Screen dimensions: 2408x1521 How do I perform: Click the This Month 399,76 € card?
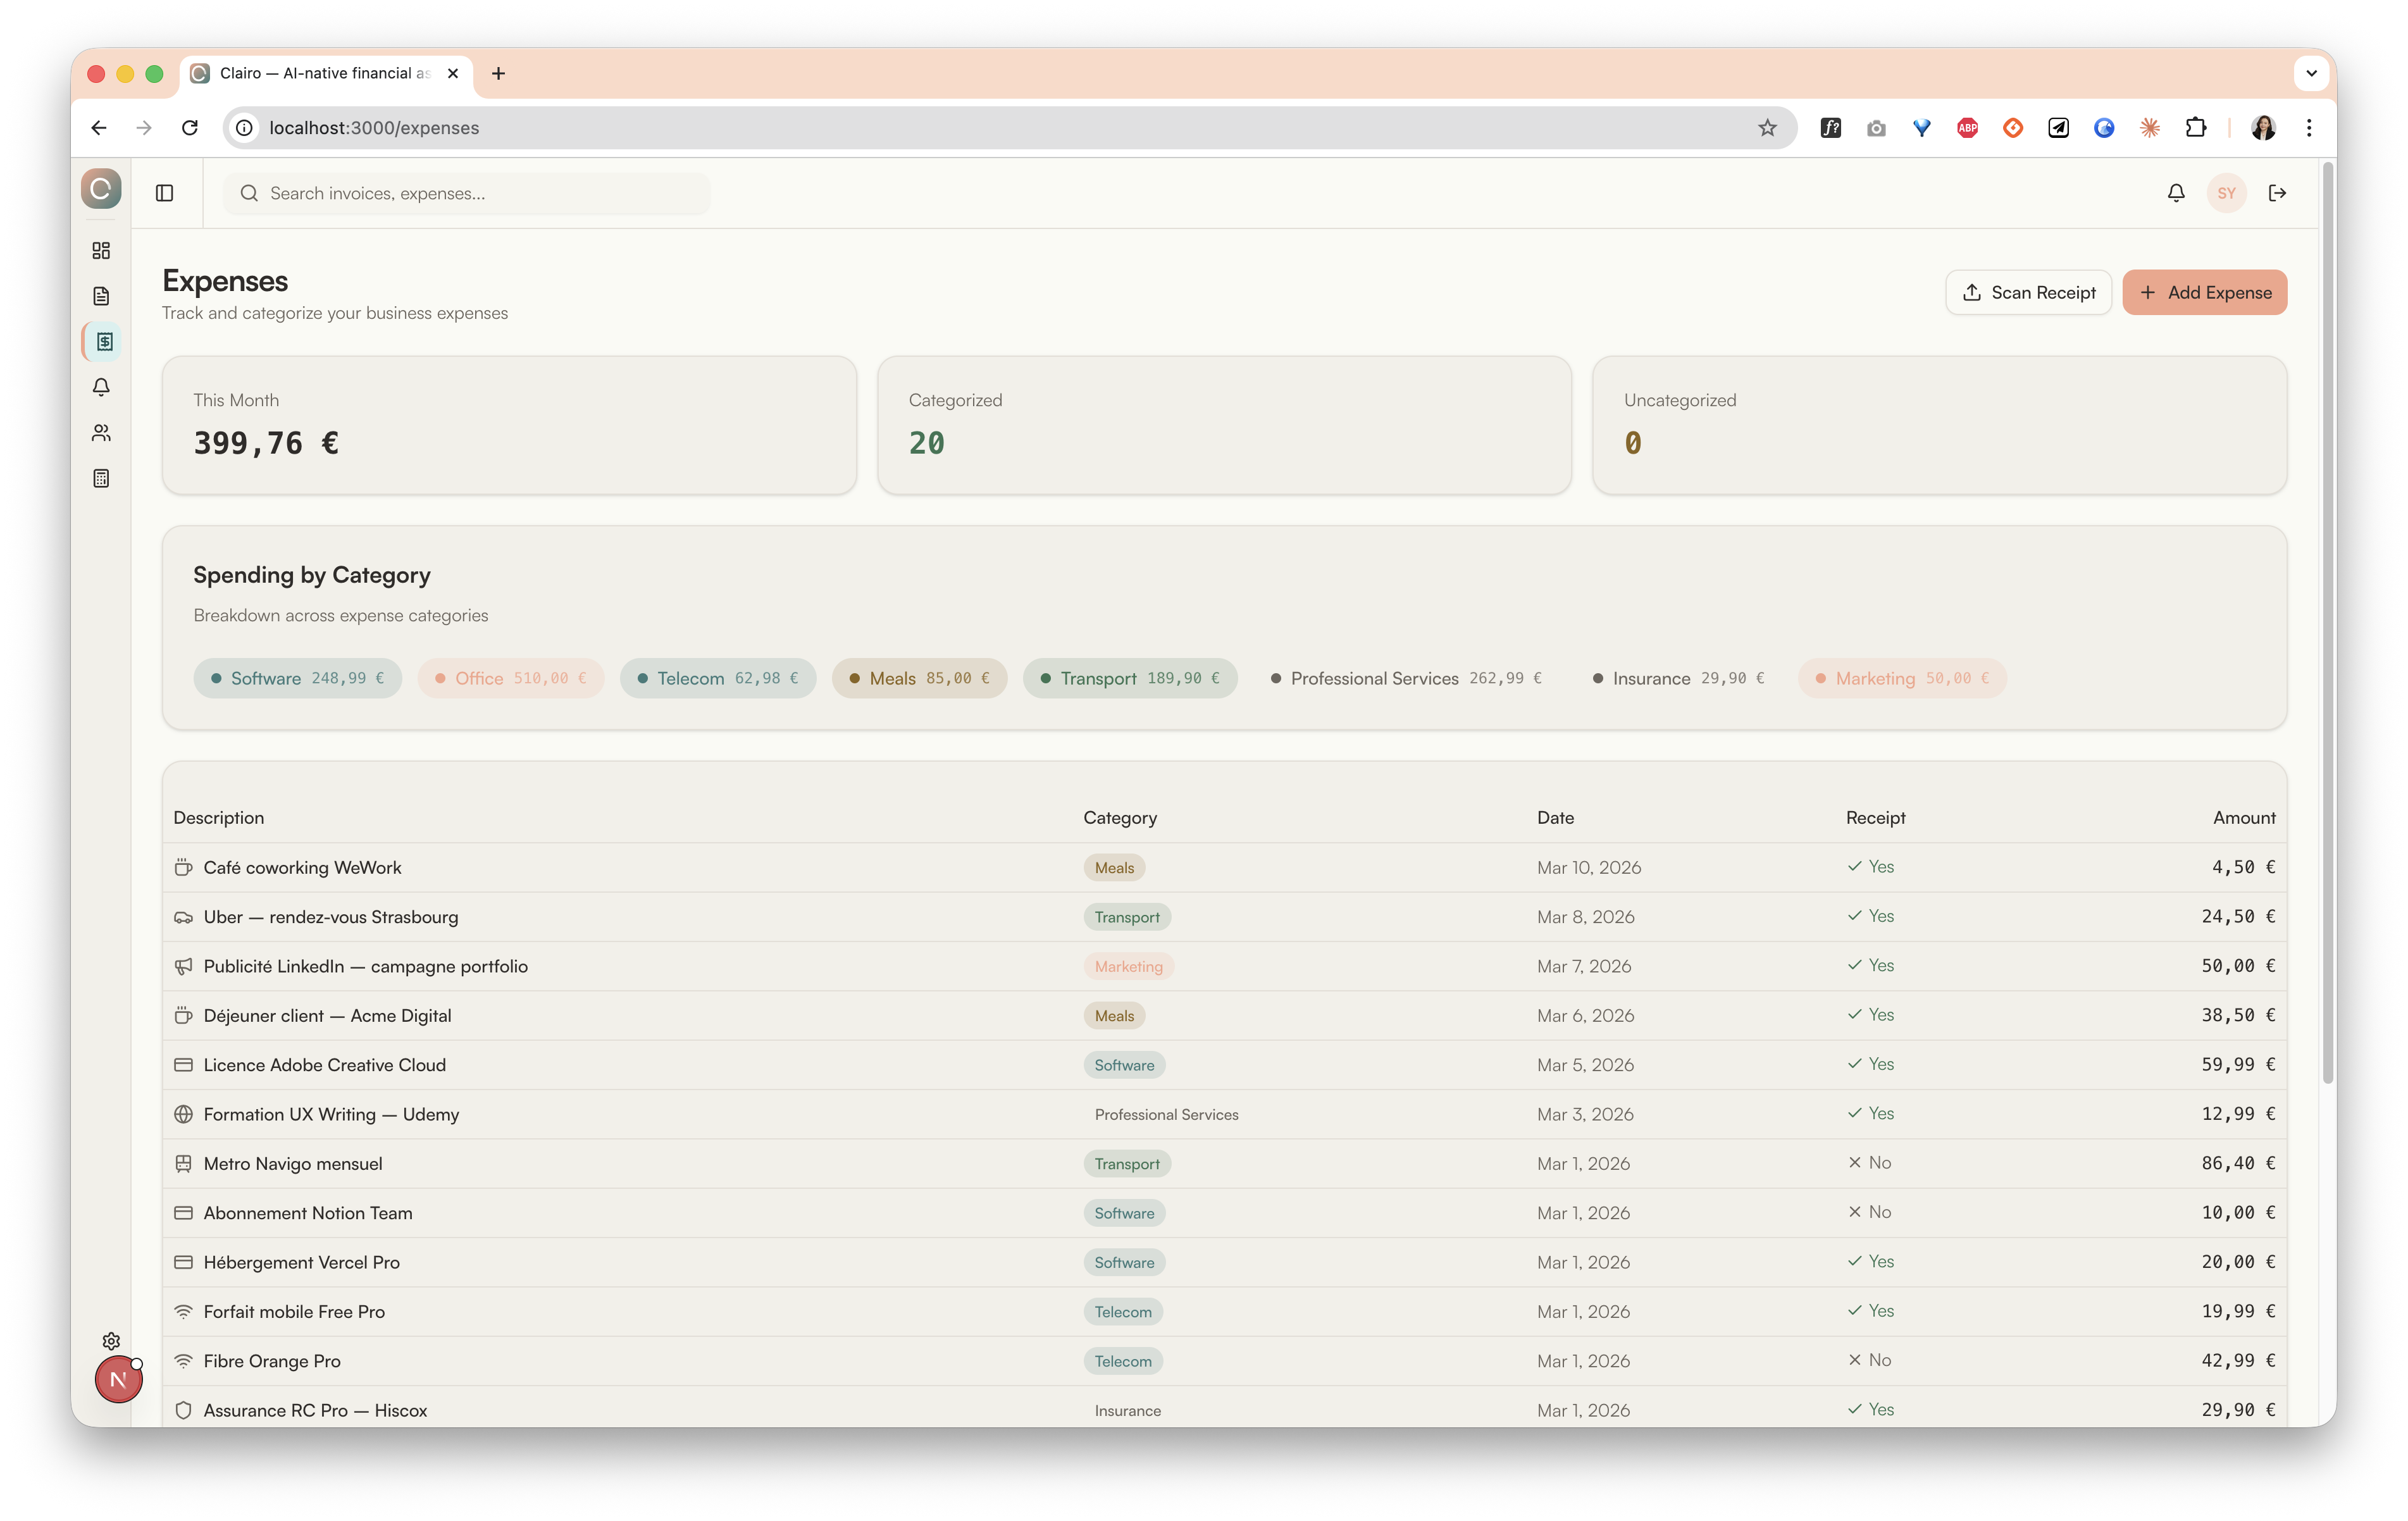click(509, 425)
